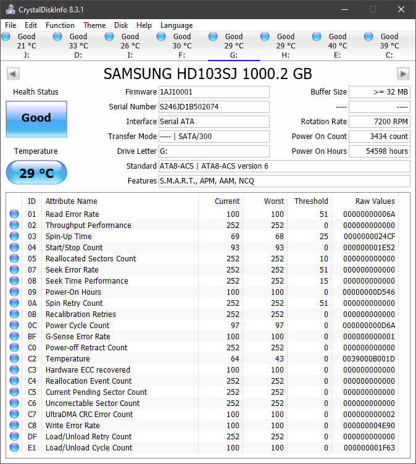This screenshot has width=416, height=464.
Task: Open the File menu
Action: click(x=10, y=25)
